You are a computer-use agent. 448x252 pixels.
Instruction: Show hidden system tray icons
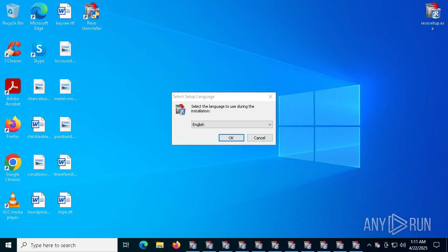point(369,245)
